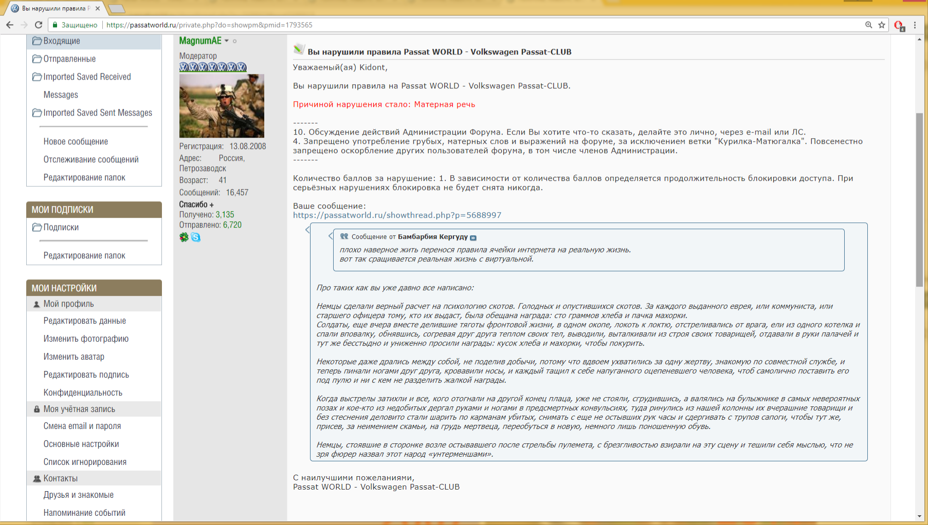Image resolution: width=928 pixels, height=525 pixels.
Task: Open the red browser extension icon
Action: [899, 25]
